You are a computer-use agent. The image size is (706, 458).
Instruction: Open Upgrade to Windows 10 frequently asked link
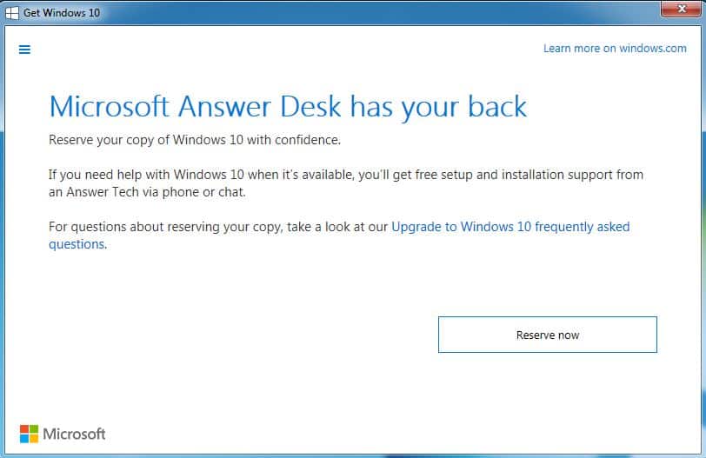510,227
